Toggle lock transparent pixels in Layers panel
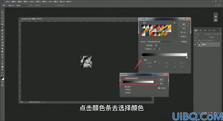This screenshot has width=223, height=121. [199, 41]
